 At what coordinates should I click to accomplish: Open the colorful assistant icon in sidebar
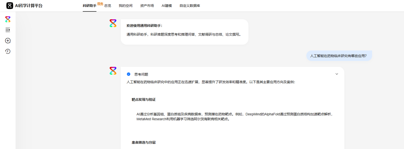(x=8, y=19)
